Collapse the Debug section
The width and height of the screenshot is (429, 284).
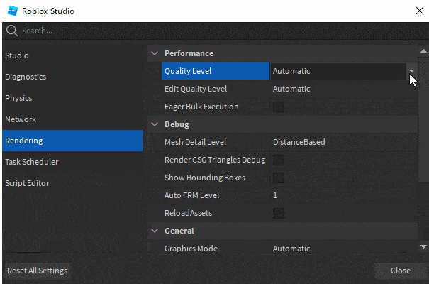(155, 124)
